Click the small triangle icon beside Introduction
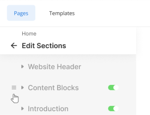150x115 pixels. pos(23,109)
